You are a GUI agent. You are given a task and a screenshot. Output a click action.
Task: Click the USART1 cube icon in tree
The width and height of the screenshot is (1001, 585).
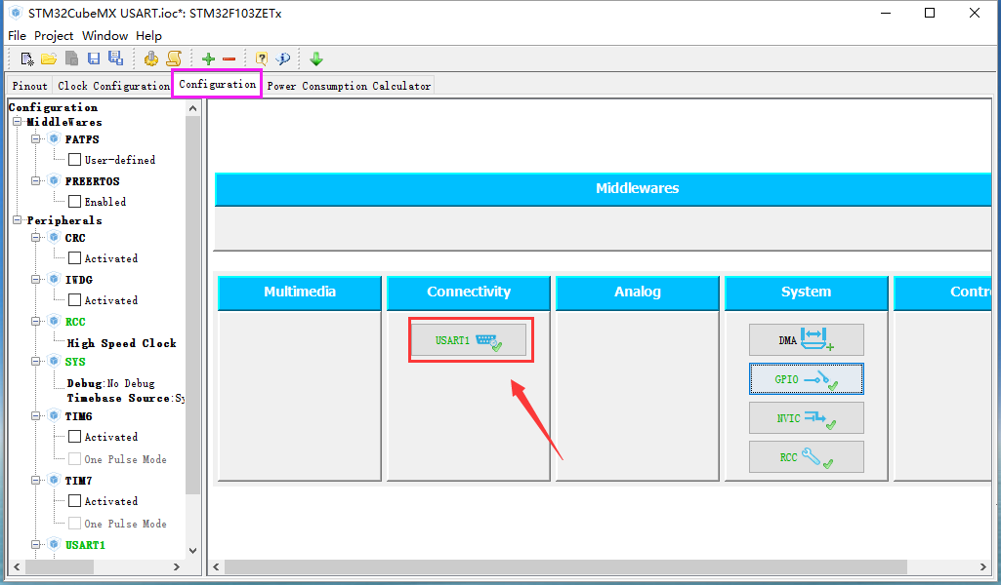(55, 544)
